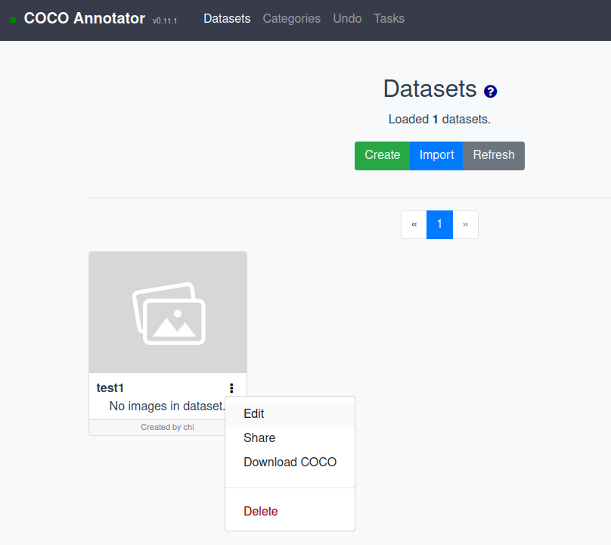611x545 pixels.
Task: Go to previous page with « button
Action: [x=414, y=225]
